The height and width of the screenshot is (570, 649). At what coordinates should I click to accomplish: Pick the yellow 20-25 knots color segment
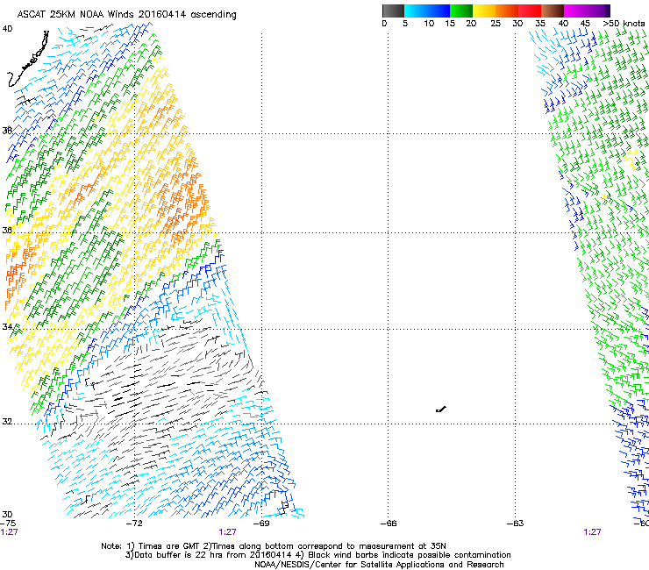[484, 11]
